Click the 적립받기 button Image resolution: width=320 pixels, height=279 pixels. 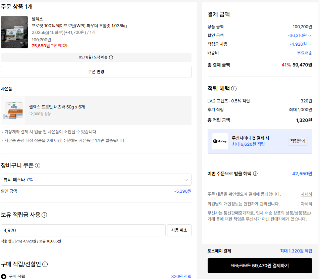(298, 141)
